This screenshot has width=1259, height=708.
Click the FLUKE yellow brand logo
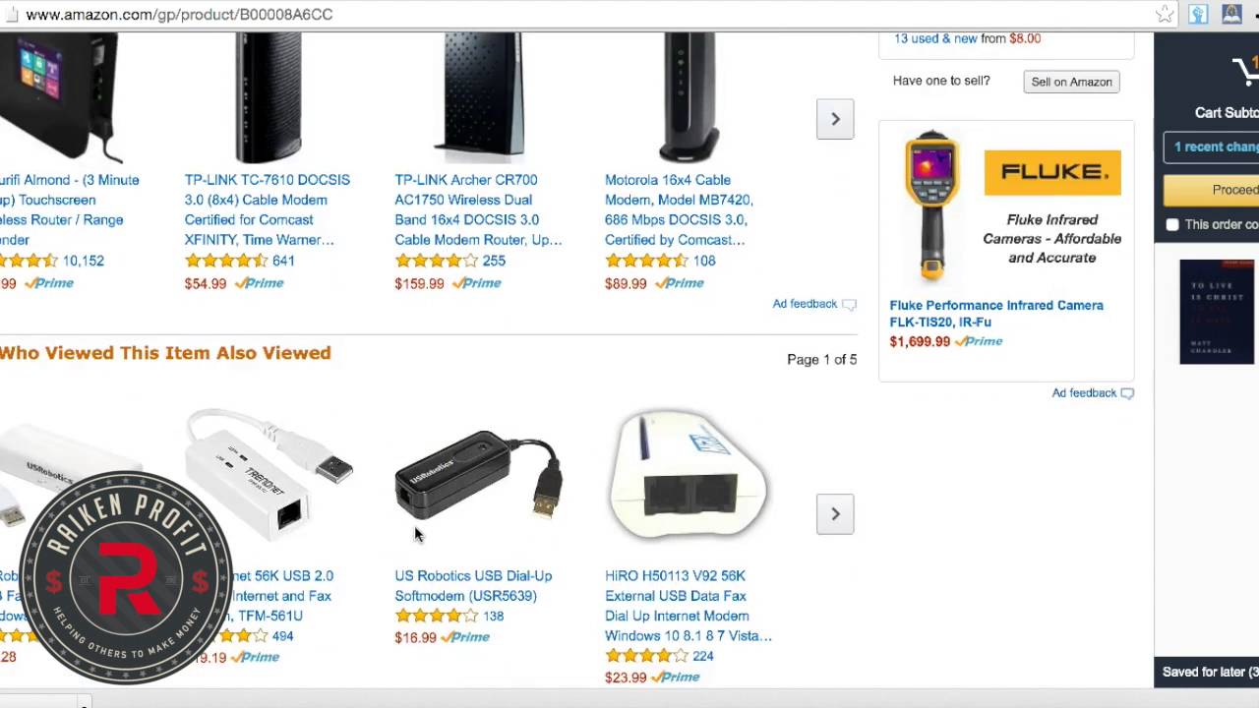coord(1052,172)
